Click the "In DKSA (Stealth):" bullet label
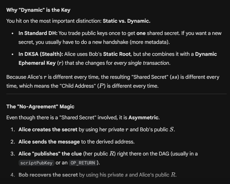 pos(41,54)
